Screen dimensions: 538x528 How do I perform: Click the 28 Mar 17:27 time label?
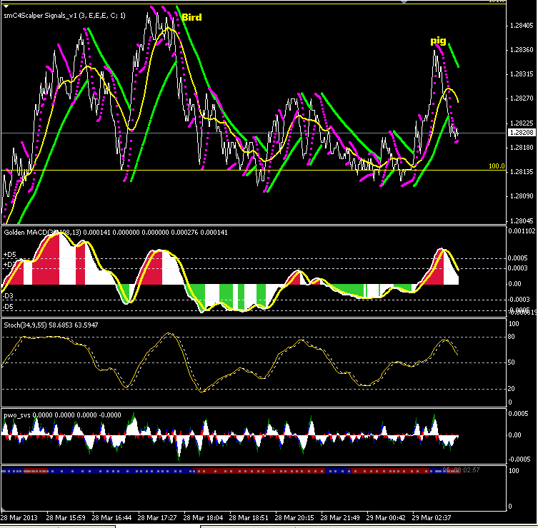[x=157, y=518]
